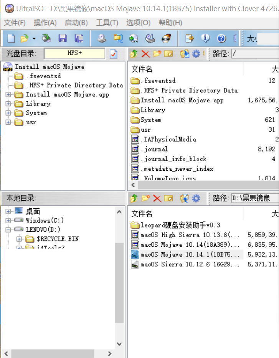Expand the Library tree node
The image size is (279, 358).
(x=8, y=104)
